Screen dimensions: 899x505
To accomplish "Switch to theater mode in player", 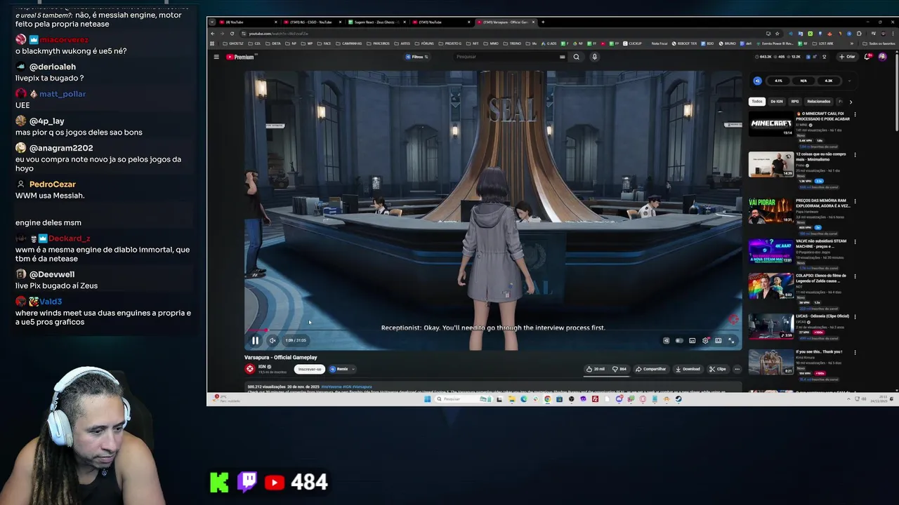I will point(718,340).
